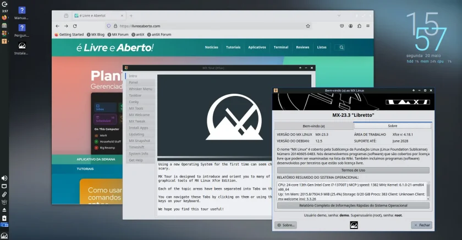Open the Tutoriais site menu

[233, 47]
